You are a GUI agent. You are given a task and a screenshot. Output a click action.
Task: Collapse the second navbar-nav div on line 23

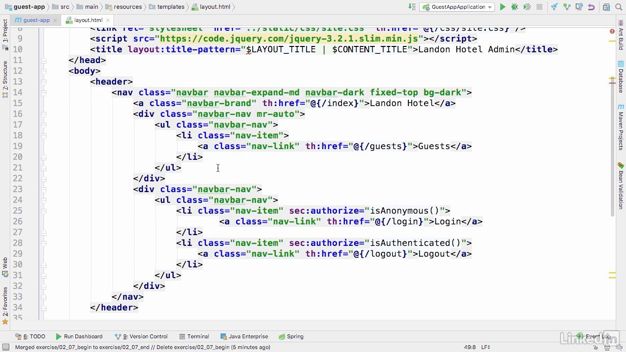(x=44, y=189)
